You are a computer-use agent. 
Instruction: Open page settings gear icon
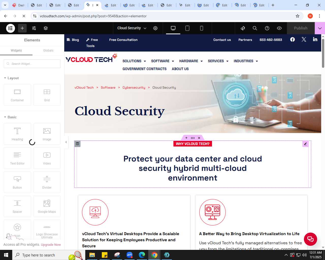[155, 28]
